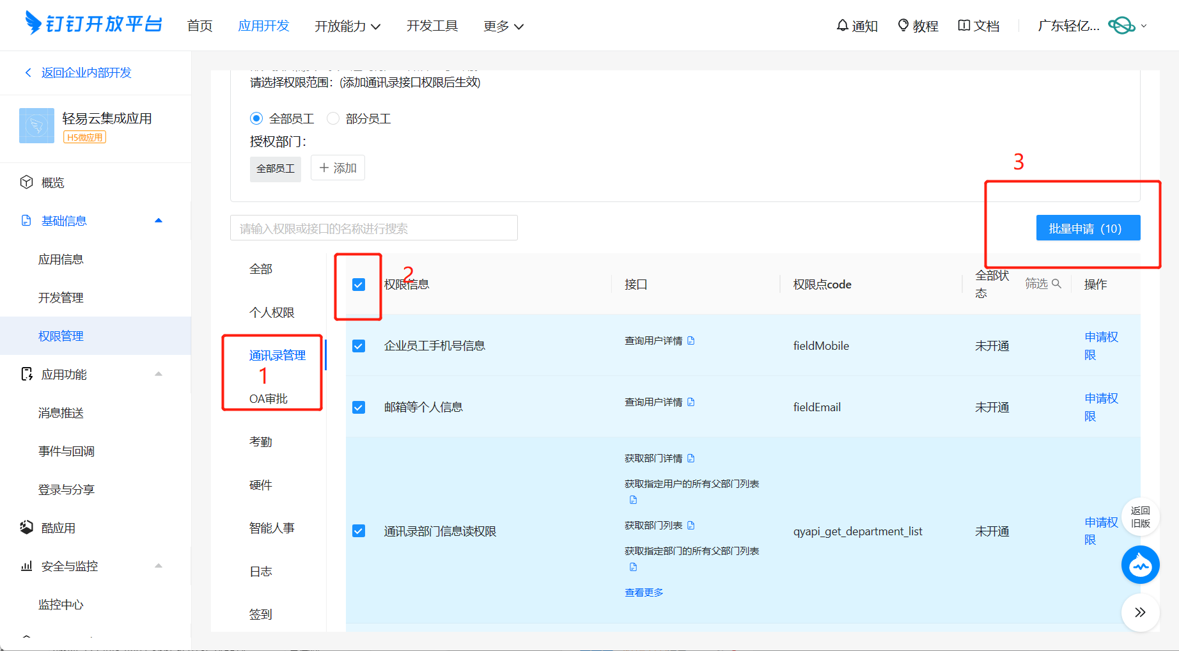The width and height of the screenshot is (1179, 651).
Task: Click the permission name search input field
Action: [x=374, y=228]
